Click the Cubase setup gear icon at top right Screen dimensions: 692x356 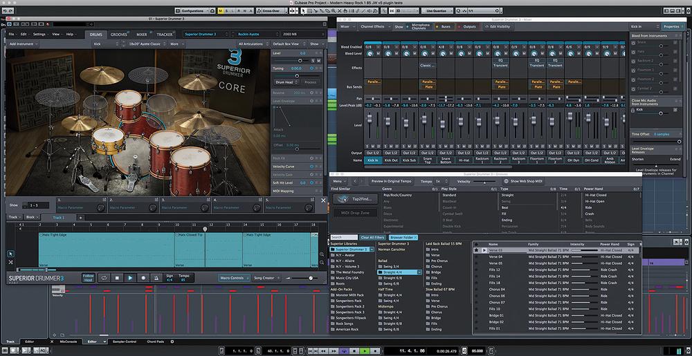(689, 10)
